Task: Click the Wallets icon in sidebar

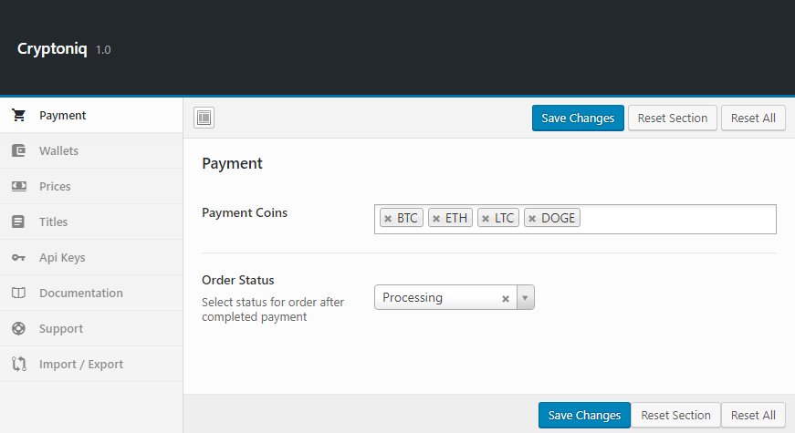Action: click(18, 151)
